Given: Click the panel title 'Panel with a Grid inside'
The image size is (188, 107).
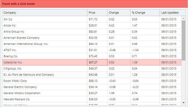Looking at the screenshot, I should click(x=18, y=4).
